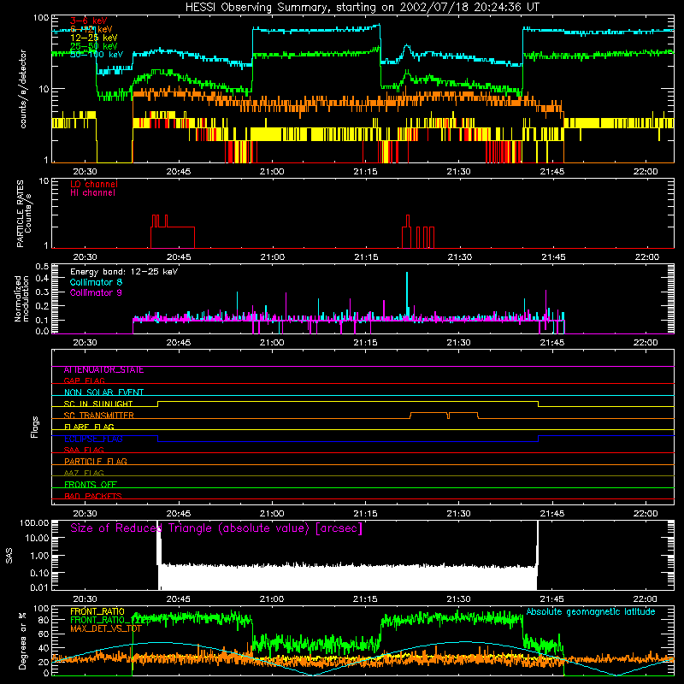Click the LO channel legend label
Screen dimensions: 684x684
93,184
